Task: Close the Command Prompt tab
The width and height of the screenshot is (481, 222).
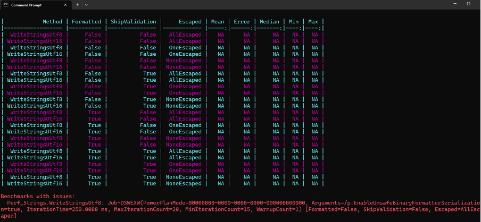Action: [65, 5]
